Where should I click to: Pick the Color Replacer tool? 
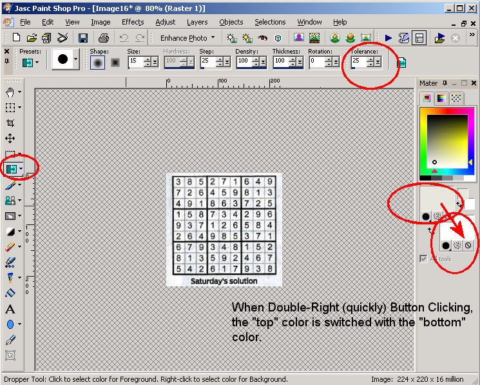click(x=11, y=169)
